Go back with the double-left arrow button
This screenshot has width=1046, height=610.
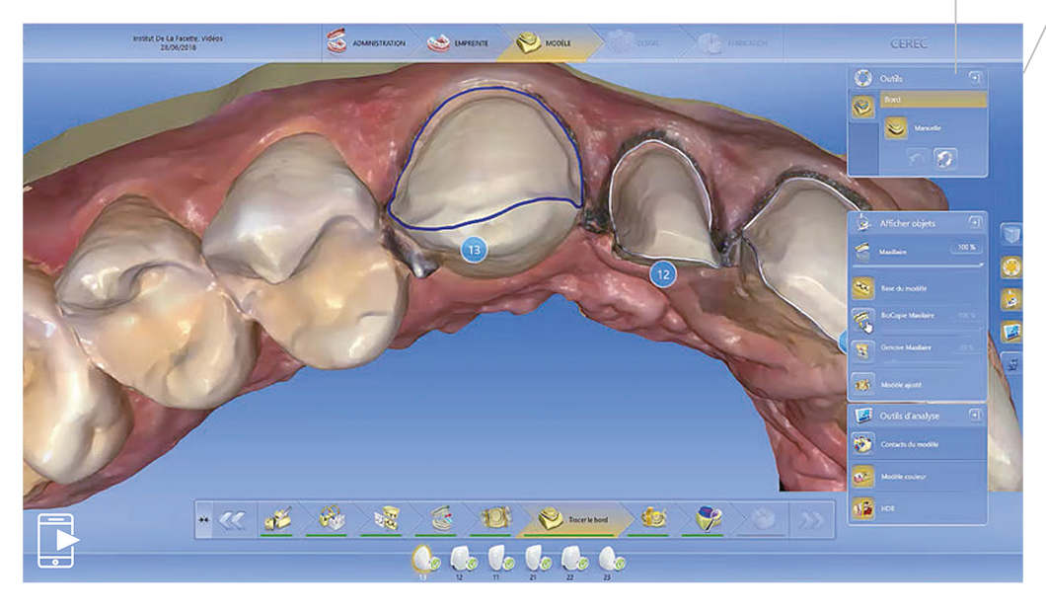pos(233,521)
